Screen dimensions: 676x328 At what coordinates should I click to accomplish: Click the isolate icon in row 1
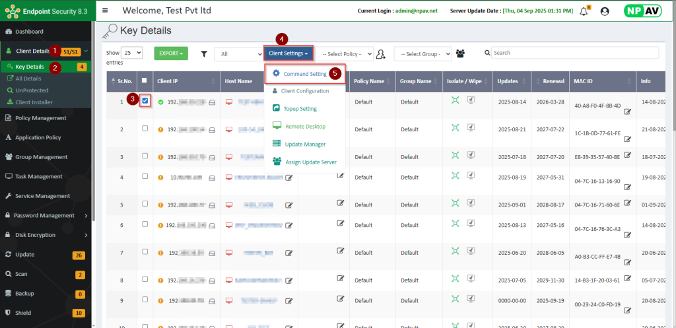point(455,100)
